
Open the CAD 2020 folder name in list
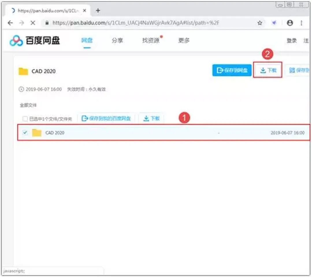(55, 133)
